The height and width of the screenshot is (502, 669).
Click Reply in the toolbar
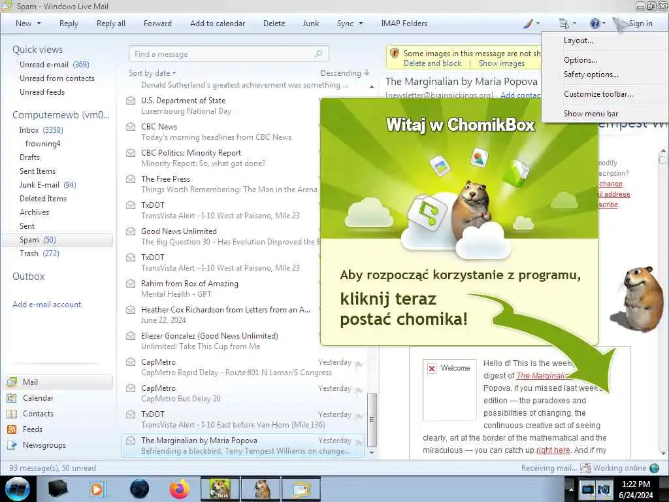pyautogui.click(x=69, y=24)
